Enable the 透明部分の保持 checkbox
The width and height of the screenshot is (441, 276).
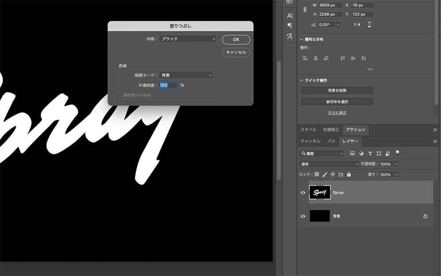click(117, 95)
